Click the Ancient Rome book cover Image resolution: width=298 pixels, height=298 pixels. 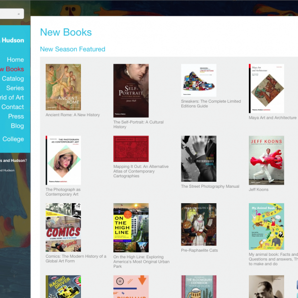pos(63,87)
